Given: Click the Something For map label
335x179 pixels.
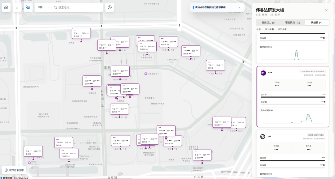Looking at the screenshot, I should click(172, 61).
